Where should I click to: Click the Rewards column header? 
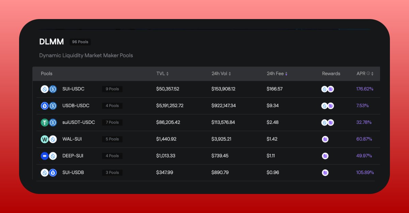331,73
